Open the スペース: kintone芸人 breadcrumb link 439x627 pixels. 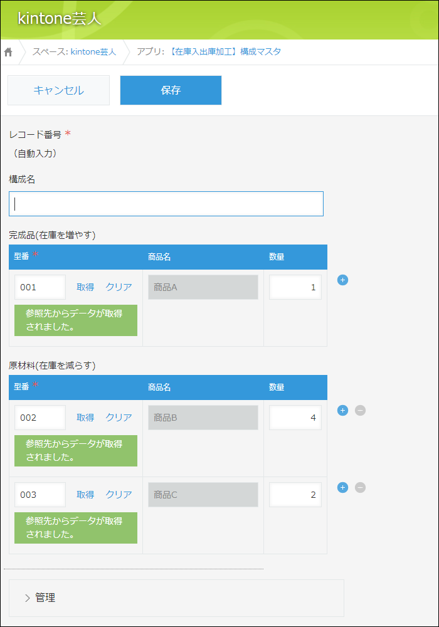click(75, 52)
